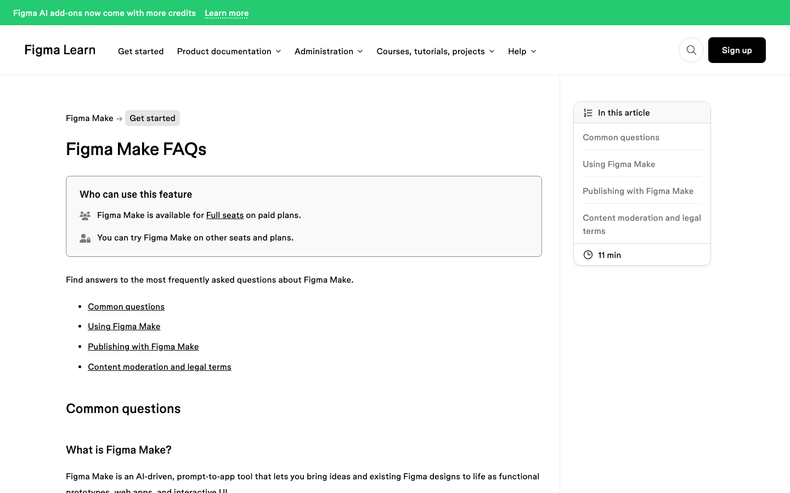Select Common questions in article sidebar
Image resolution: width=790 pixels, height=493 pixels.
pos(621,137)
